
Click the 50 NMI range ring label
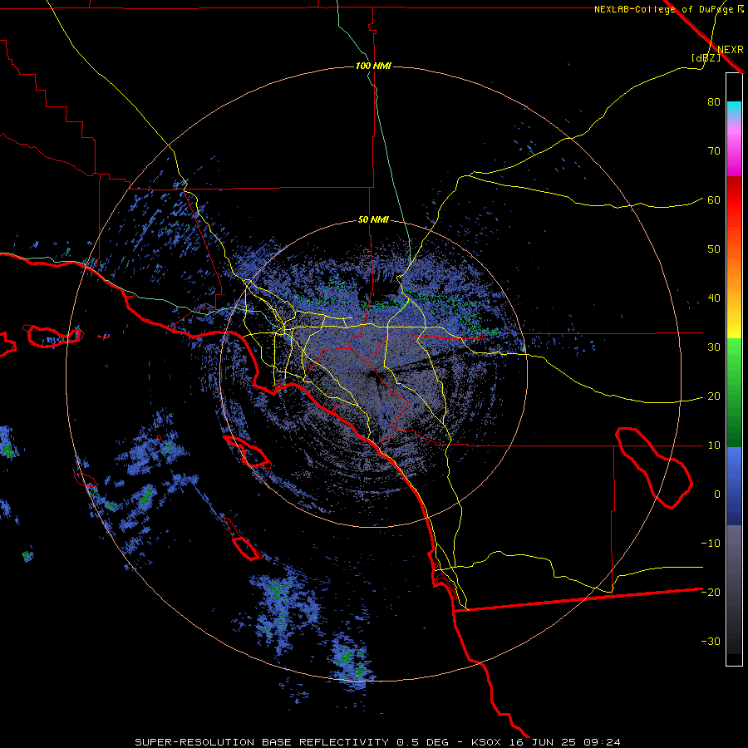pyautogui.click(x=373, y=220)
